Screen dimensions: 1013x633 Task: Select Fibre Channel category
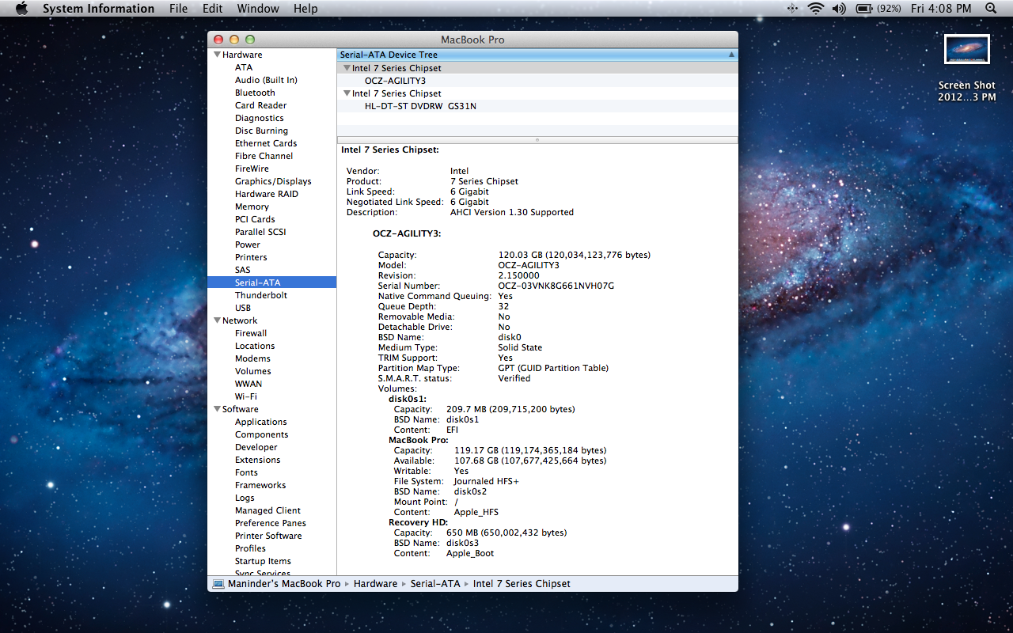coord(264,156)
